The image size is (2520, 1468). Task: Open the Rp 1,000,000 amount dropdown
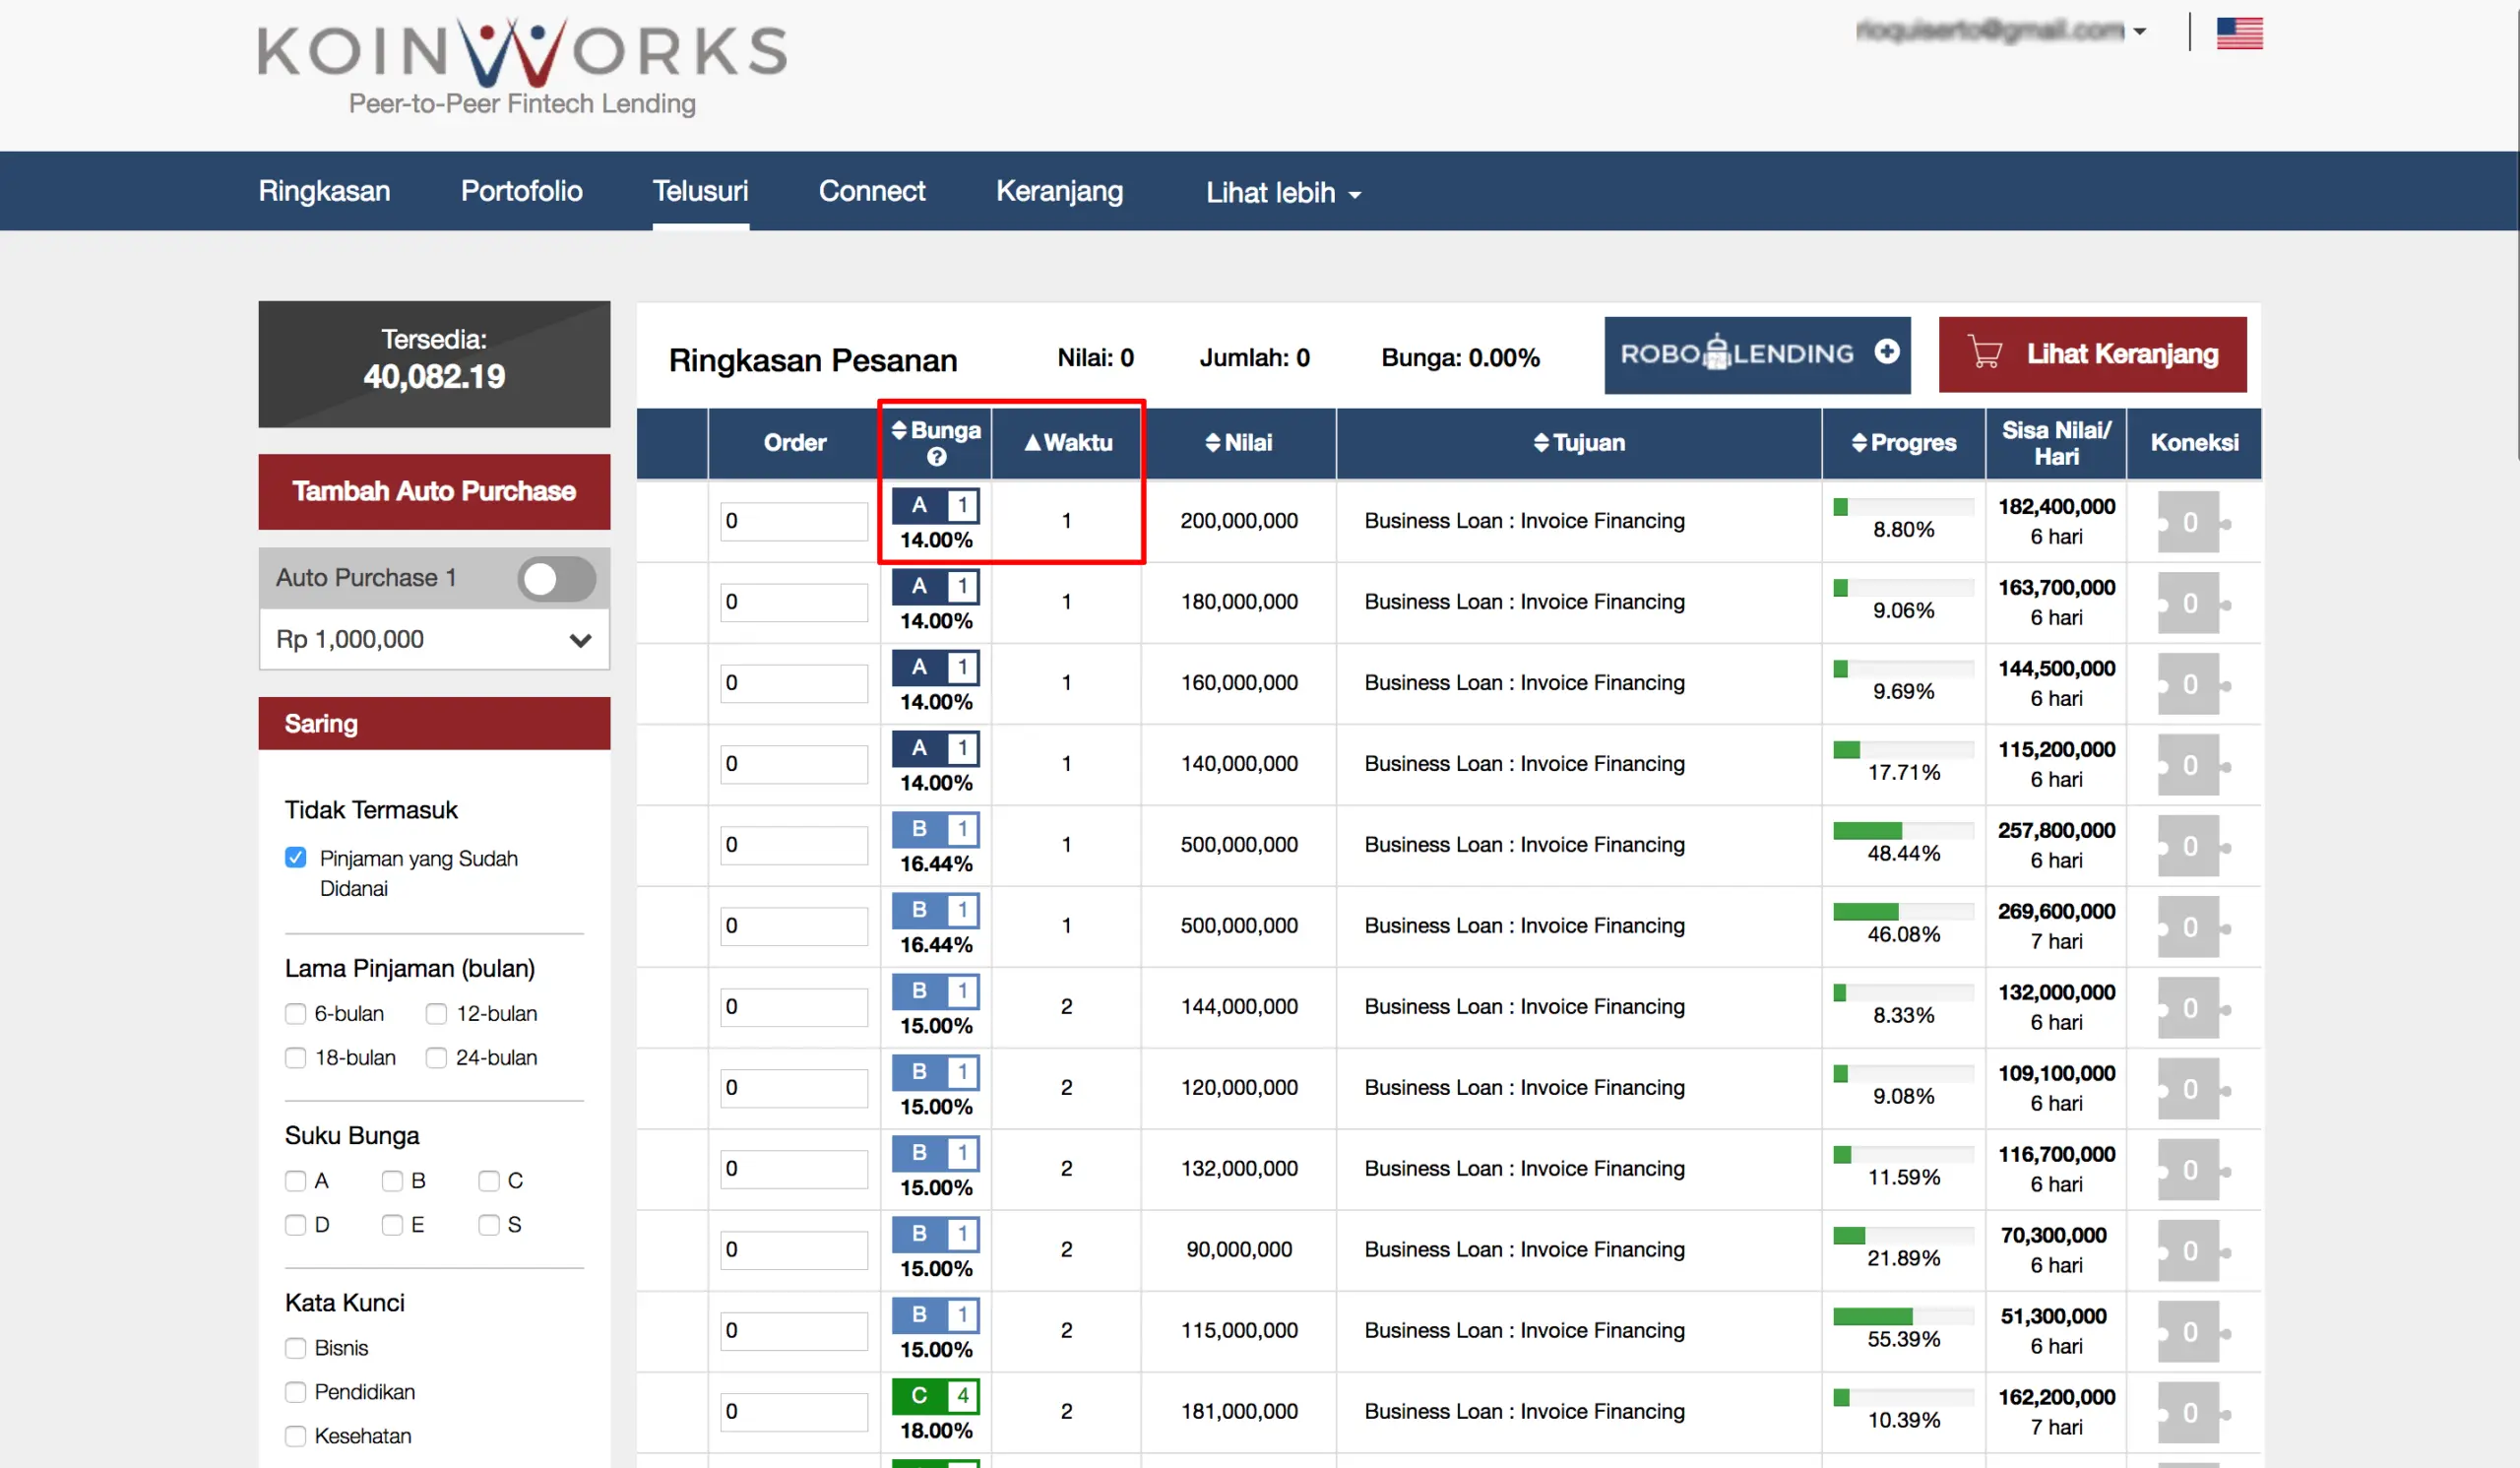click(x=581, y=640)
